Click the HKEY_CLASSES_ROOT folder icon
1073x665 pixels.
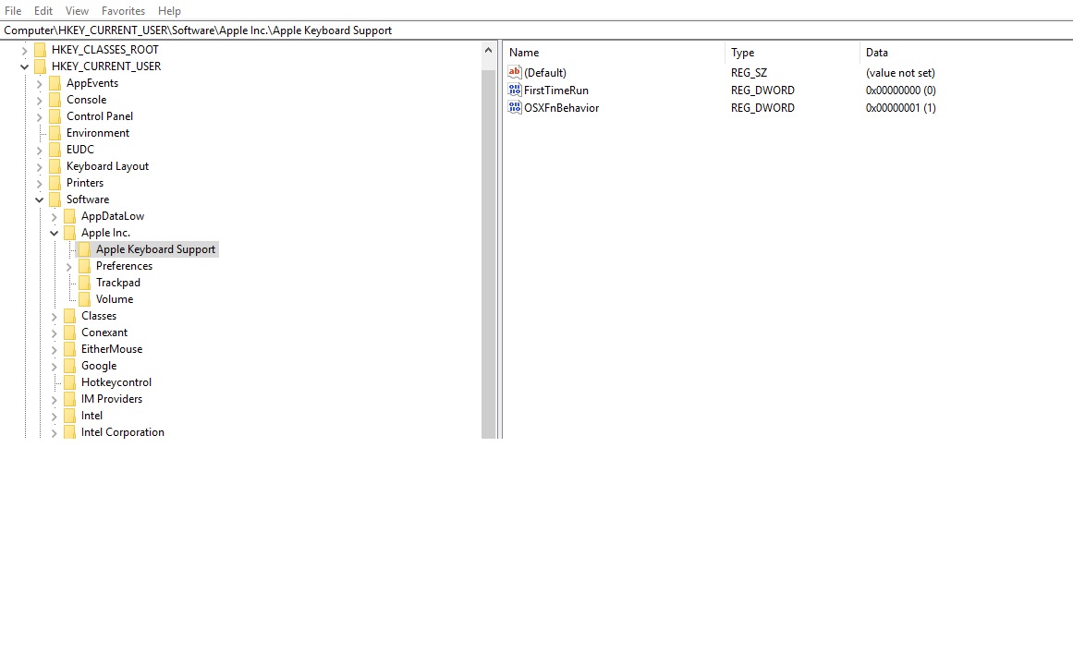pos(41,49)
